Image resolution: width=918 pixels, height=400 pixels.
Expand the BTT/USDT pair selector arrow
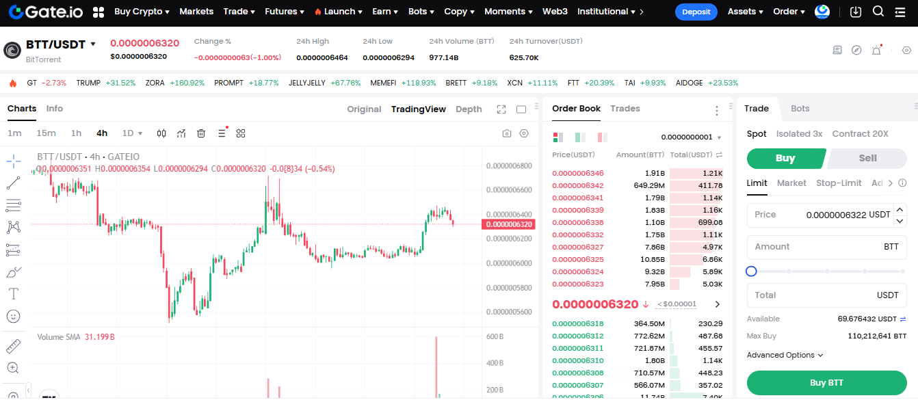(93, 44)
